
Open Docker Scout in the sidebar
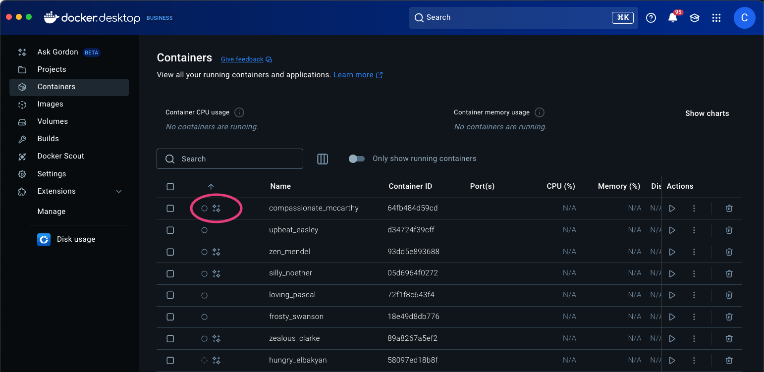pos(60,156)
